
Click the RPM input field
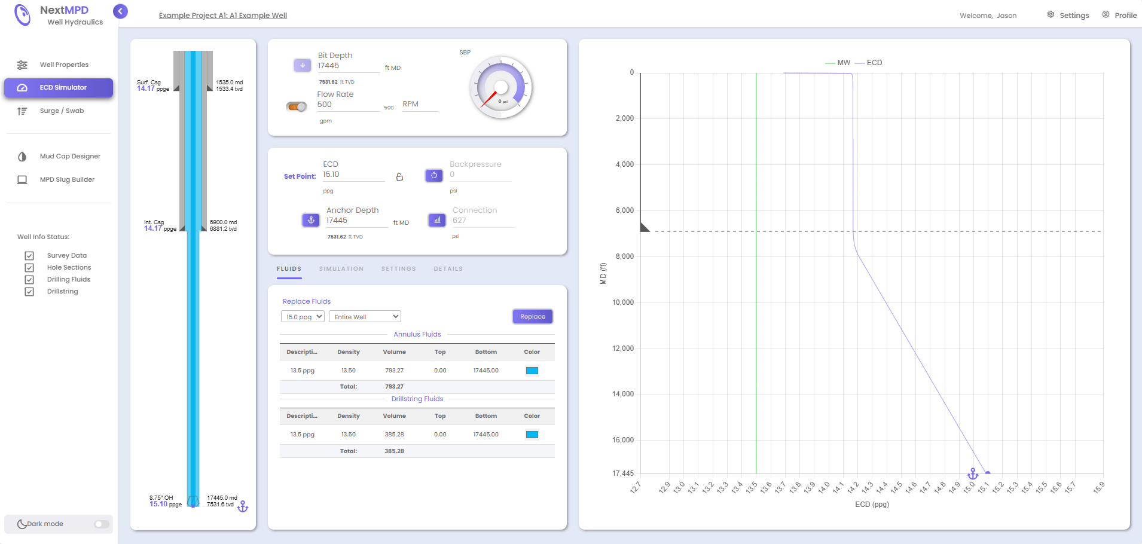click(x=420, y=105)
